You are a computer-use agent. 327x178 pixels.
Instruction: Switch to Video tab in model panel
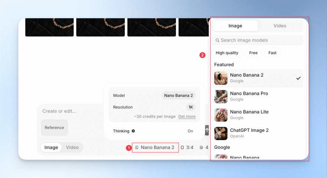coord(280,26)
